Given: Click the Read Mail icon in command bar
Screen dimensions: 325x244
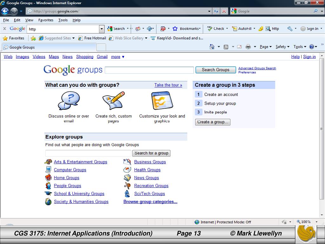Looking at the screenshot, I should [239, 47].
